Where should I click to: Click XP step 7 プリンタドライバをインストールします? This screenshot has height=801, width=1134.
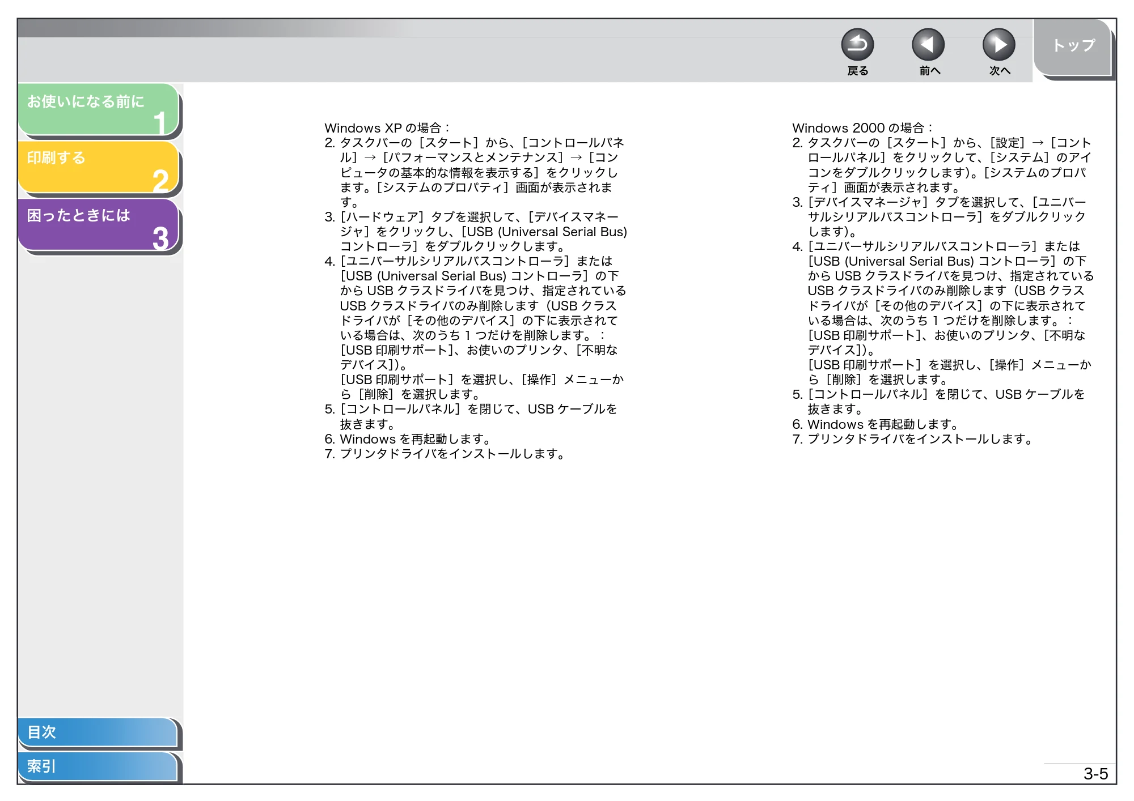click(x=445, y=454)
